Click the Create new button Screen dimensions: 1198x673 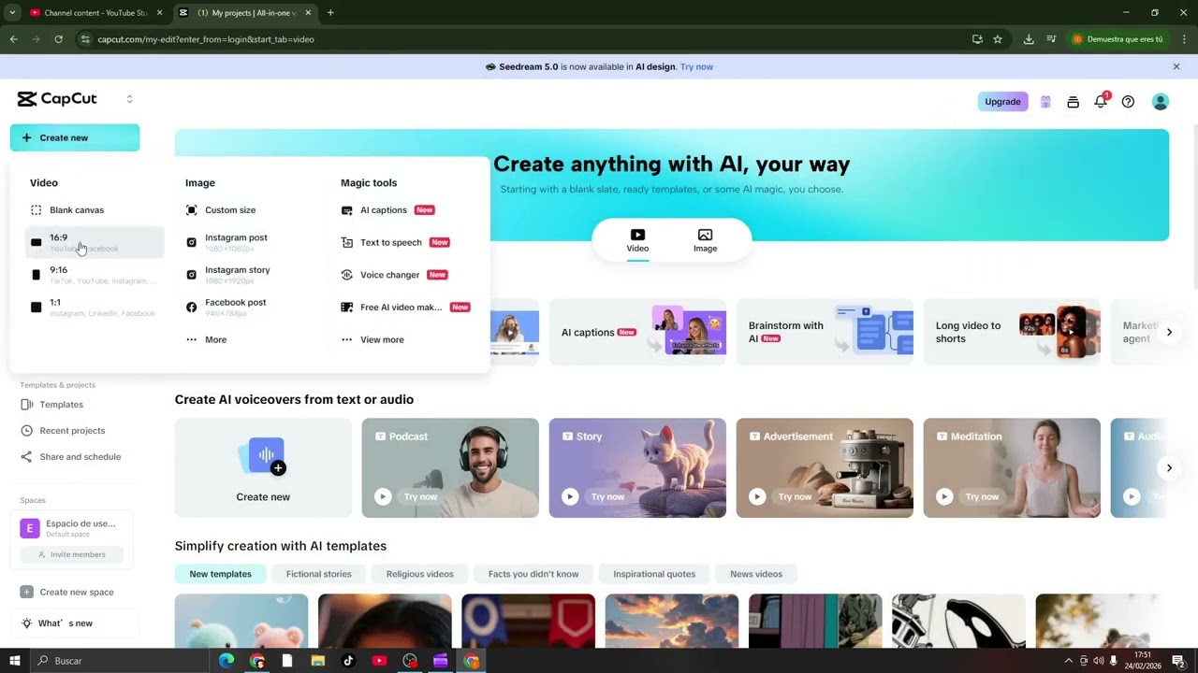(75, 137)
